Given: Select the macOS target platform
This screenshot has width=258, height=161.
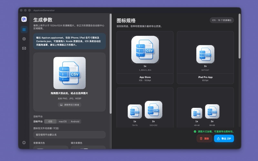Looking at the screenshot, I should coord(63,121).
